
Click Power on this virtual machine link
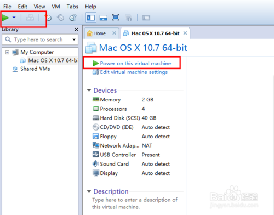tap(135, 63)
